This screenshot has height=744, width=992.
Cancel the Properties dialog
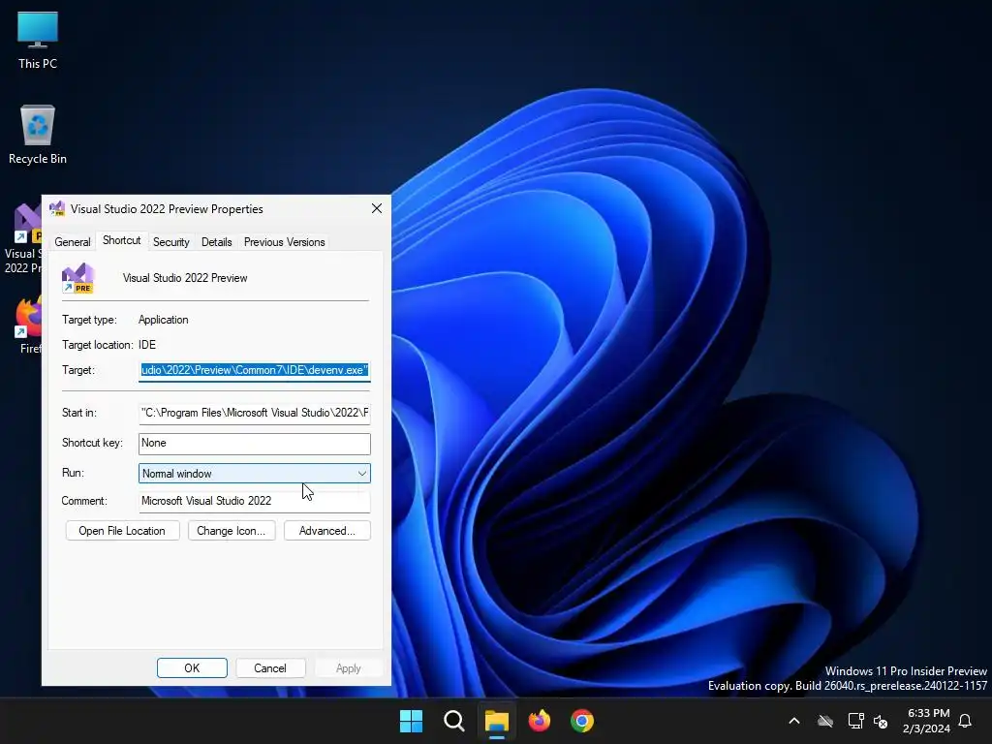(x=270, y=668)
